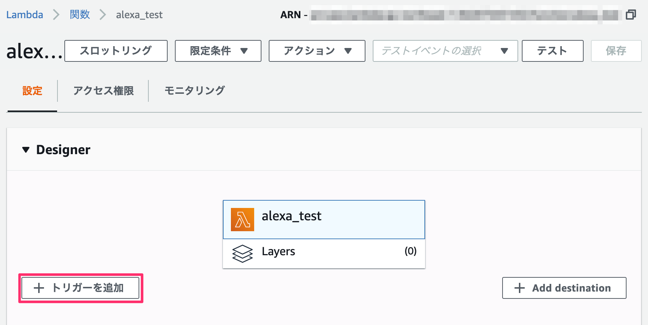Click the plus icon beside Add destination
Image resolution: width=648 pixels, height=325 pixels.
click(x=520, y=288)
